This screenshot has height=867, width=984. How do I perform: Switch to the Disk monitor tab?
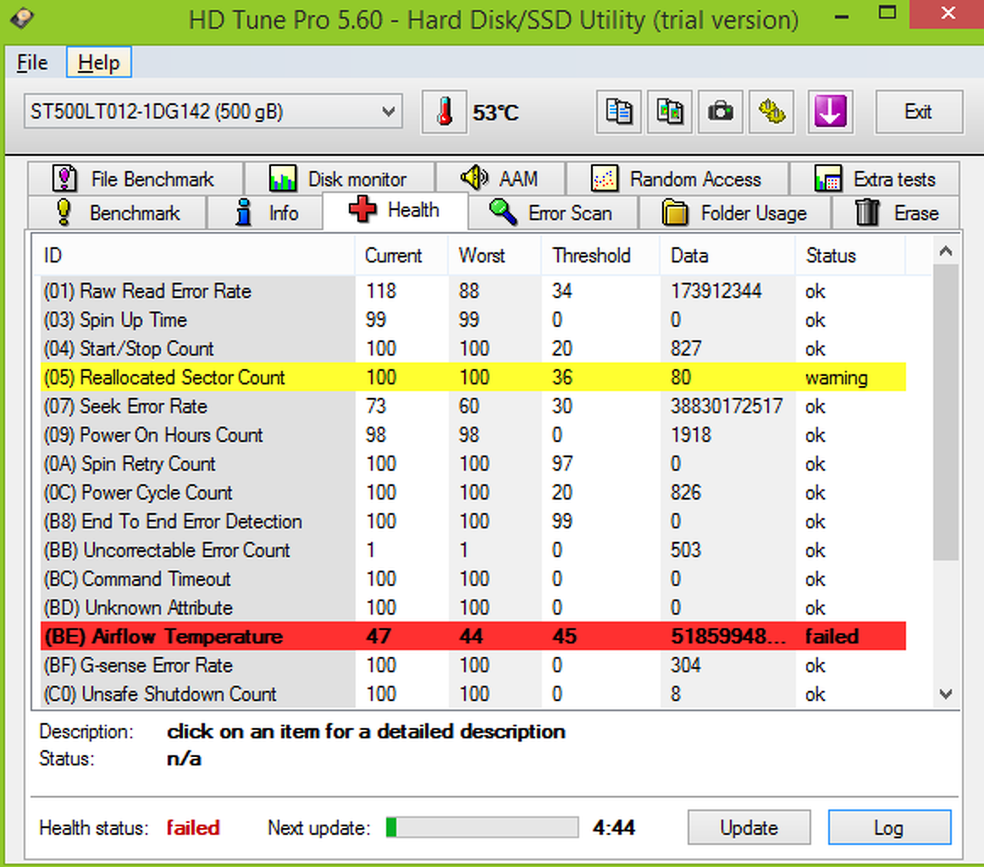click(339, 179)
